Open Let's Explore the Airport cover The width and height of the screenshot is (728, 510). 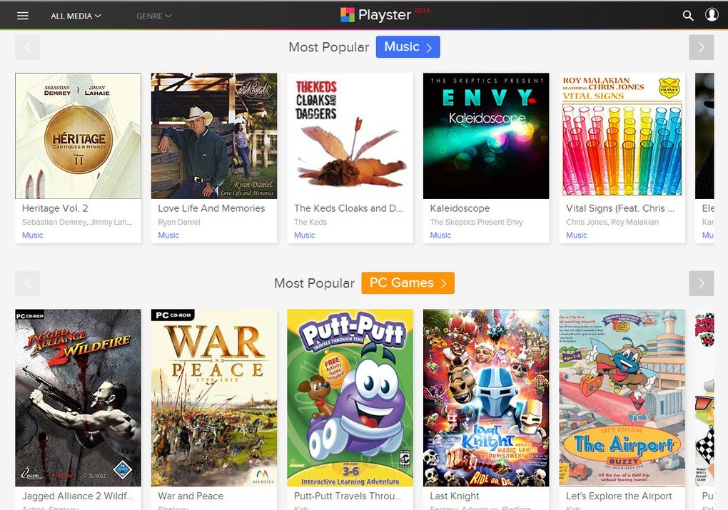pyautogui.click(x=622, y=398)
